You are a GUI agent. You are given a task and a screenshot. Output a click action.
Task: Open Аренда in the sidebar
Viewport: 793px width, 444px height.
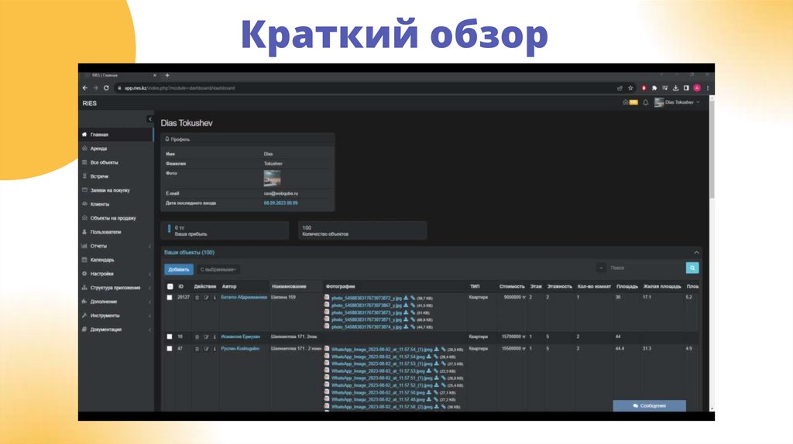click(116, 149)
